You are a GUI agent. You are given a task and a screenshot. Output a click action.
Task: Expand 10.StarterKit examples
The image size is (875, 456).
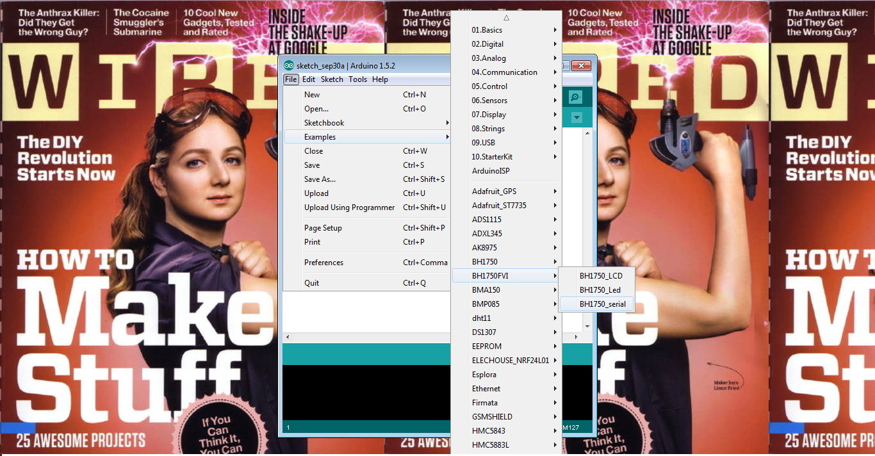point(506,157)
